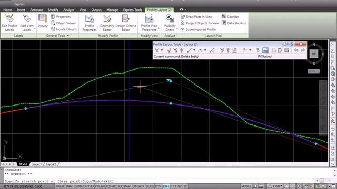Click Insert PVI in Profile Layout Tools

click(169, 50)
